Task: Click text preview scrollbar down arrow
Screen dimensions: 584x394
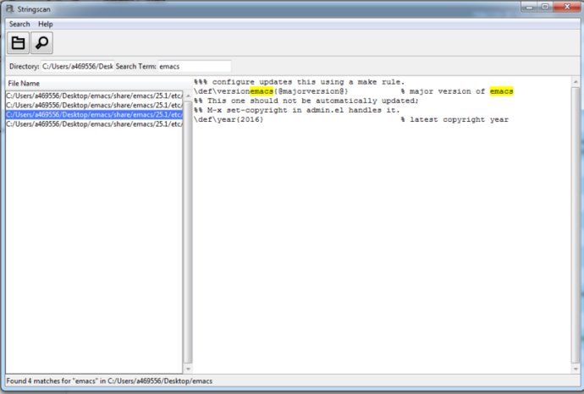Action: coord(576,369)
